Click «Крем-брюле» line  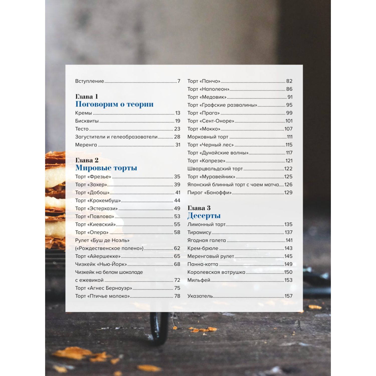point(240,248)
